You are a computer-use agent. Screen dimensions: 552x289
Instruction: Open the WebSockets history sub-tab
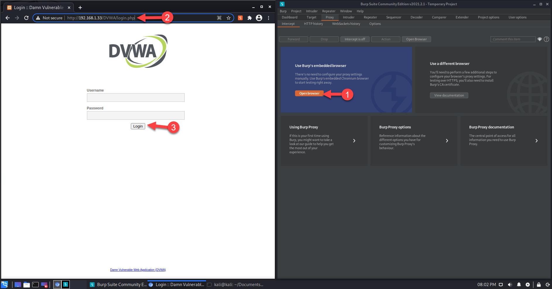click(346, 24)
